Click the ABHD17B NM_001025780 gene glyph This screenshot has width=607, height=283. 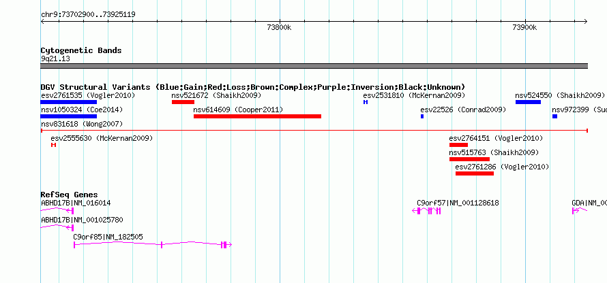pos(57,227)
